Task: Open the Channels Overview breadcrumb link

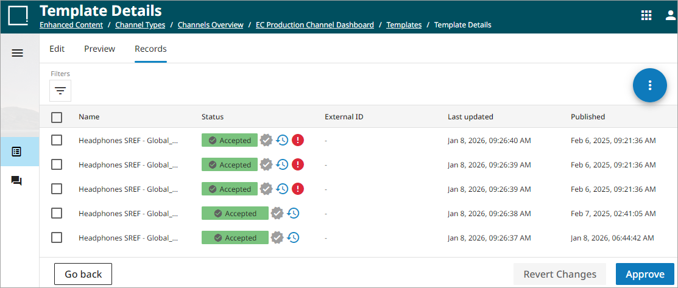Action: (210, 25)
